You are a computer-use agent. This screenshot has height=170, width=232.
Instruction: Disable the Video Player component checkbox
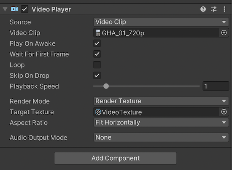[x=24, y=9]
